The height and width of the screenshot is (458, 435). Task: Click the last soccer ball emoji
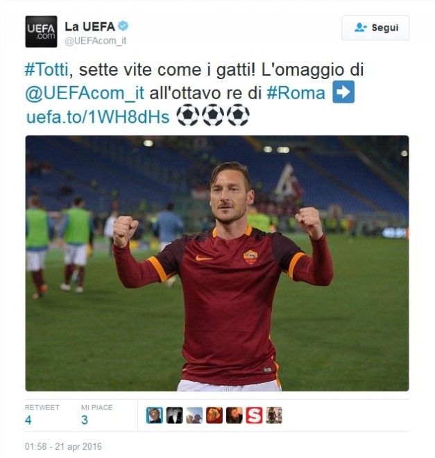[x=238, y=115]
